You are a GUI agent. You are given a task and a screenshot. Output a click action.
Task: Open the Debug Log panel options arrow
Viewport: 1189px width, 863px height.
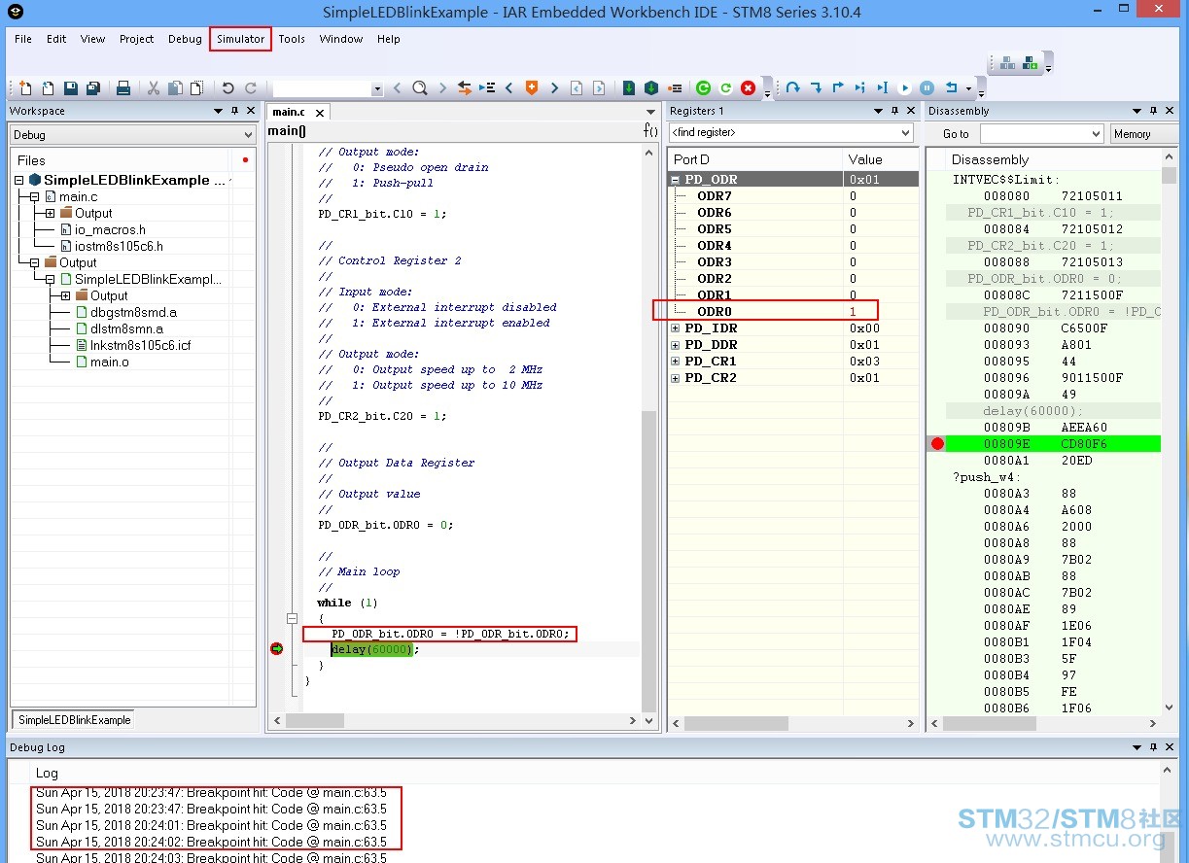1137,747
